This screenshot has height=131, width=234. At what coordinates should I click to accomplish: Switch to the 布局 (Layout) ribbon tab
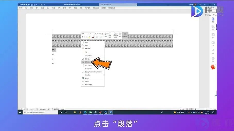(x=53, y=8)
